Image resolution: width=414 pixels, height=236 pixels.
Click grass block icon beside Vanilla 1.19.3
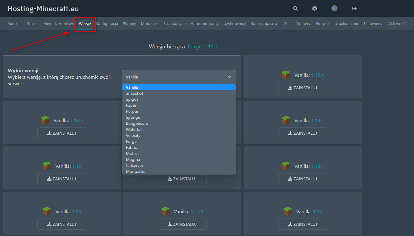[45, 120]
